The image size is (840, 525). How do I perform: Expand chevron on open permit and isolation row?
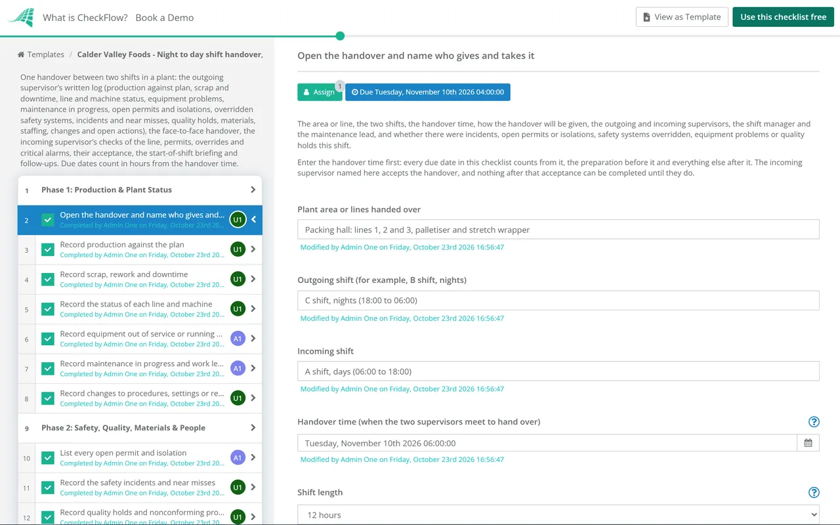click(253, 457)
